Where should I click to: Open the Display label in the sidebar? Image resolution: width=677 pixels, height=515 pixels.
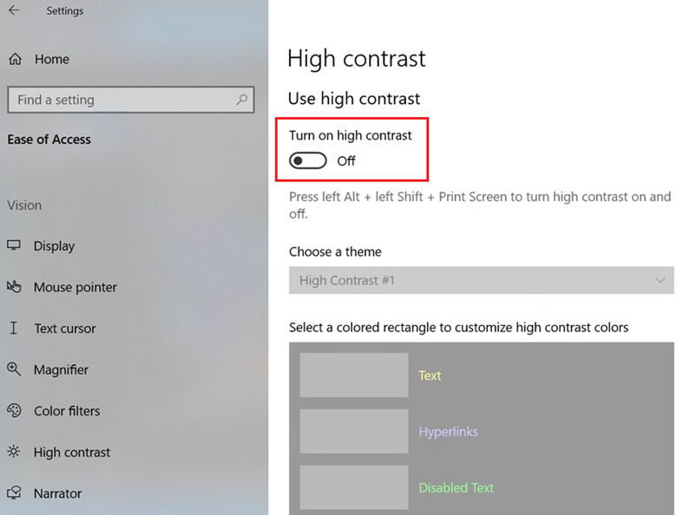click(x=54, y=246)
